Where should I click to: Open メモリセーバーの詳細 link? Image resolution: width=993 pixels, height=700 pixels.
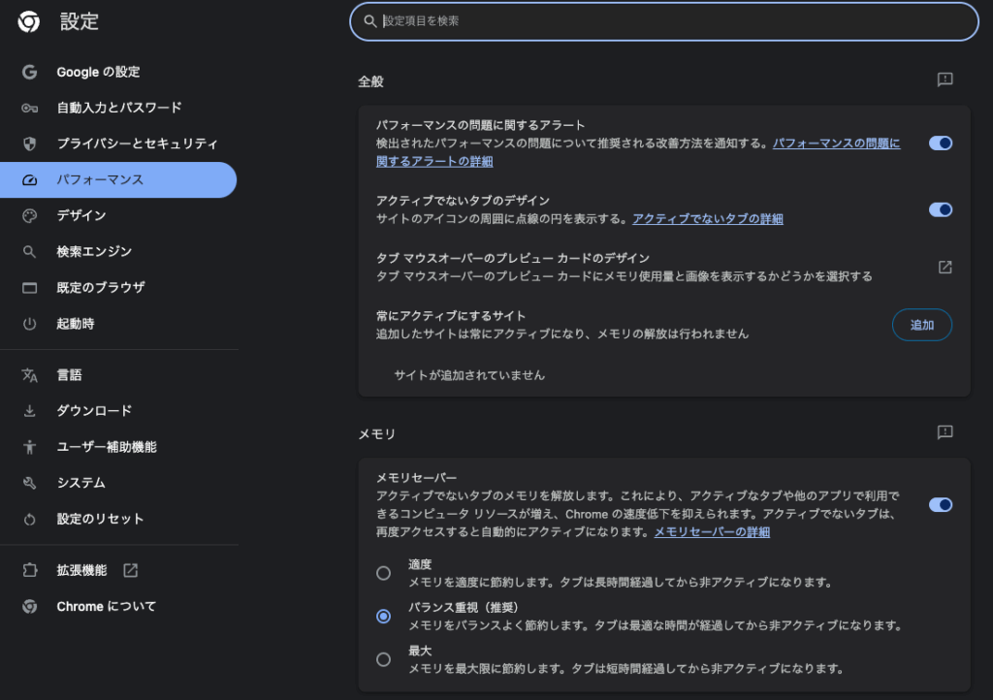pyautogui.click(x=712, y=532)
